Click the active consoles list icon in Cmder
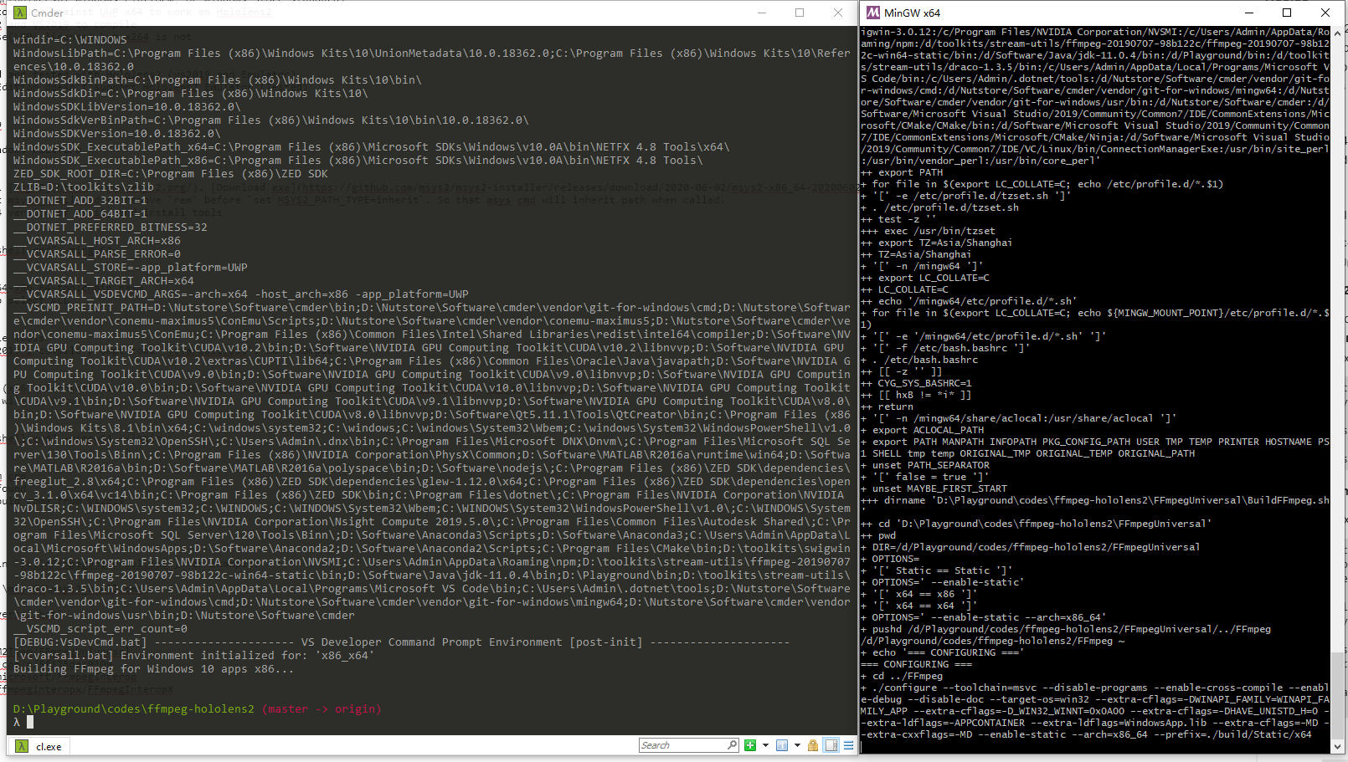The height and width of the screenshot is (762, 1348). tap(782, 745)
